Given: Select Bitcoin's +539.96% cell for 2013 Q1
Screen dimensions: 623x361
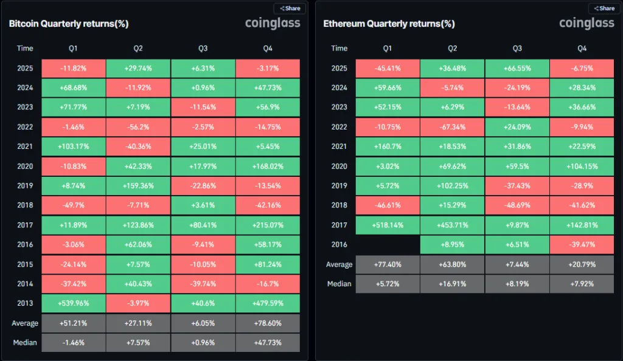Looking at the screenshot, I should [74, 303].
